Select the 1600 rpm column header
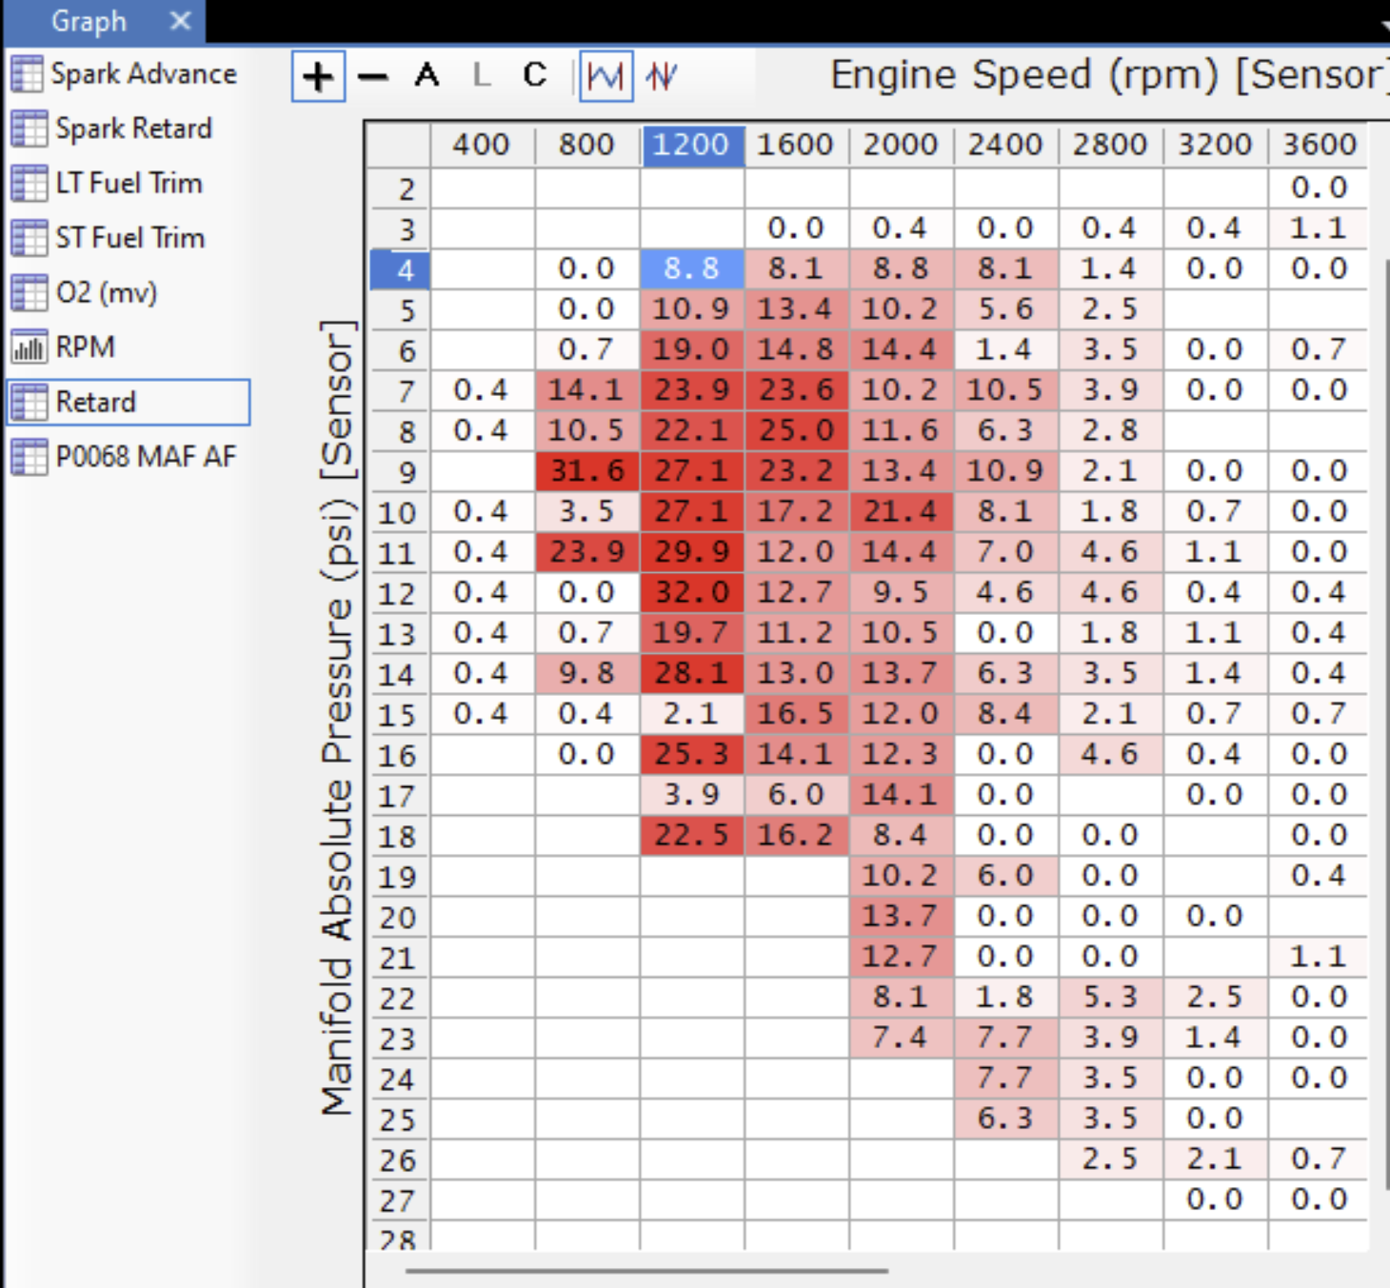 click(796, 146)
